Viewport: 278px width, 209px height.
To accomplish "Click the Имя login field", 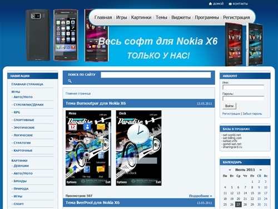I will tap(243, 87).
